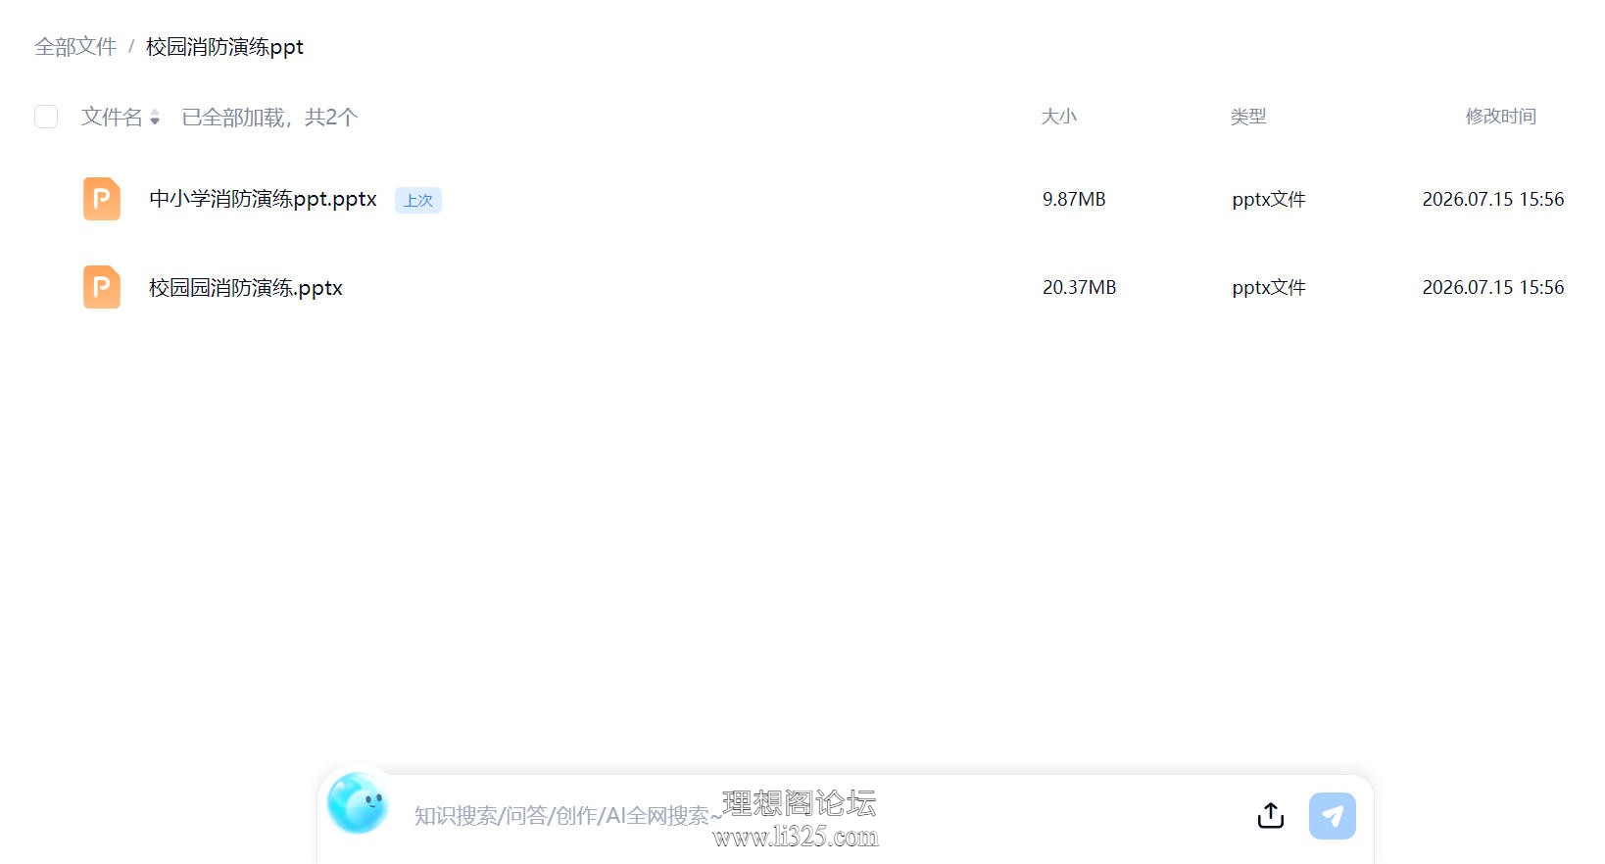This screenshot has width=1605, height=864.
Task: Open the 全部文件 breadcrumb link
Action: point(75,47)
